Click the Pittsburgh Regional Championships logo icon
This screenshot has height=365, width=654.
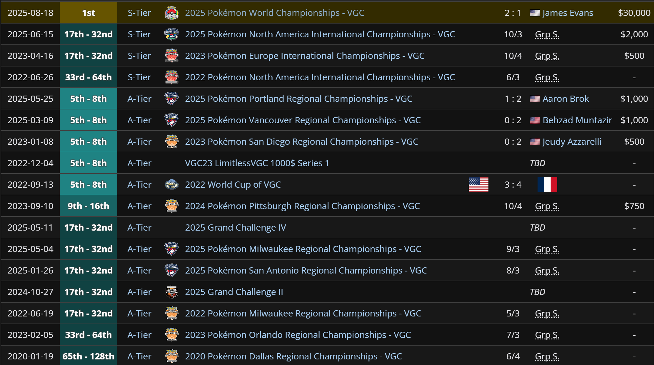(x=171, y=206)
